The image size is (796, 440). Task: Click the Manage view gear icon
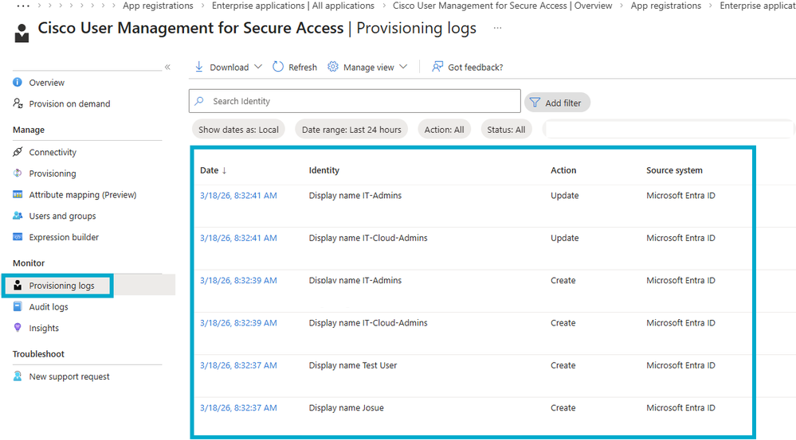(x=332, y=67)
